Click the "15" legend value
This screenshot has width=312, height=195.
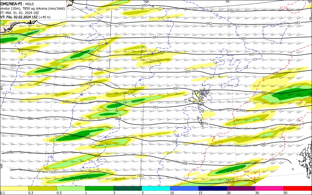200,193
